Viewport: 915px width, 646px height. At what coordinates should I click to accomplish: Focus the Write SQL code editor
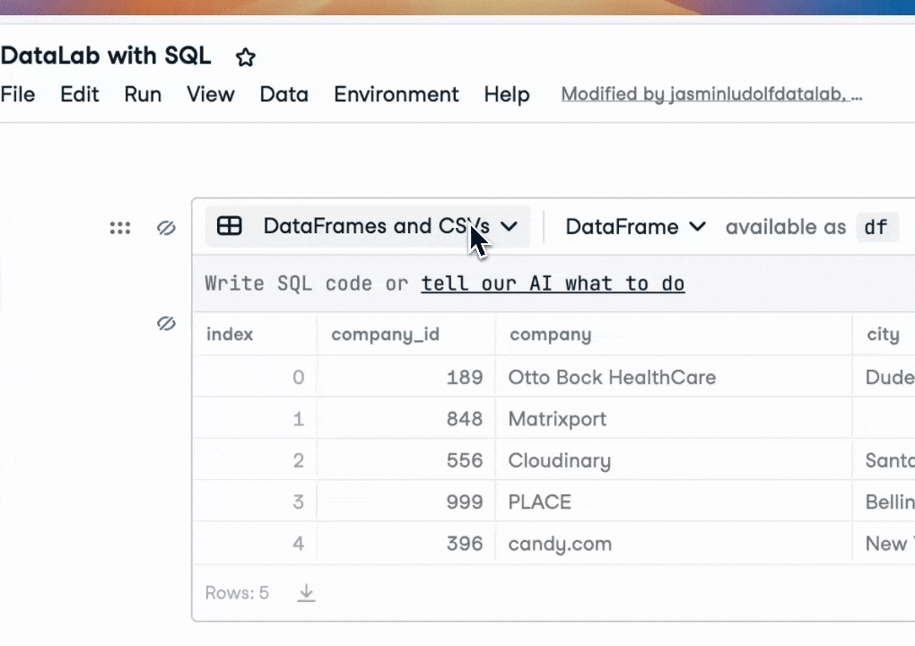click(x=553, y=284)
